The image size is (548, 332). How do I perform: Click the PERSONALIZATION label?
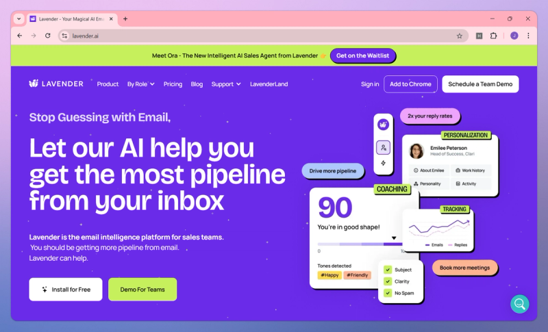click(466, 135)
